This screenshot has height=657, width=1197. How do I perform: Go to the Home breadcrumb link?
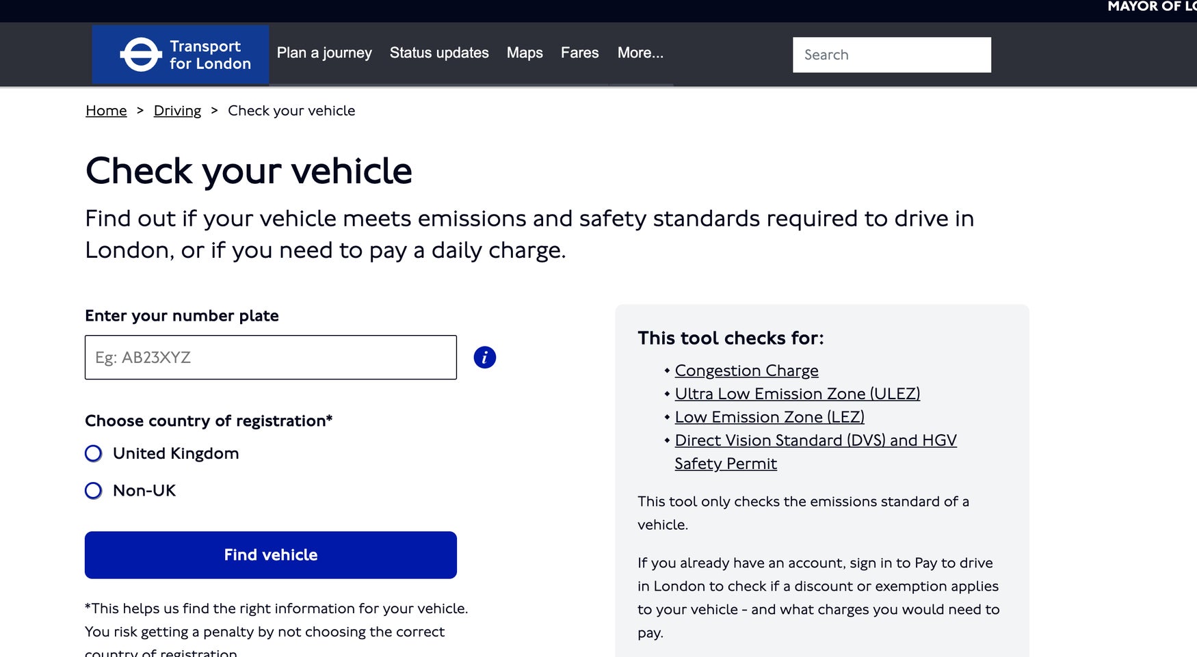coord(106,111)
